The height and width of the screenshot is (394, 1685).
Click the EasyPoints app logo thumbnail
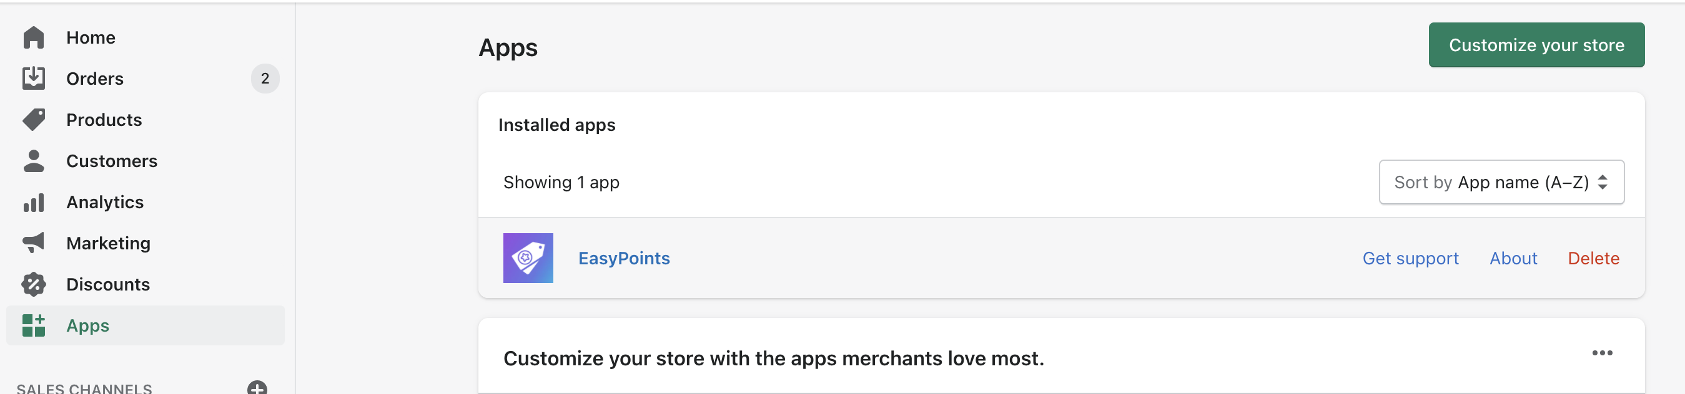point(528,258)
